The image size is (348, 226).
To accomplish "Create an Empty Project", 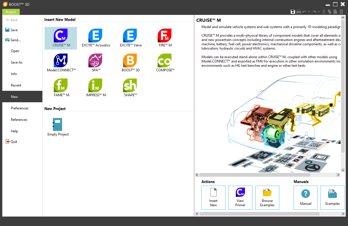I will pyautogui.click(x=58, y=127).
